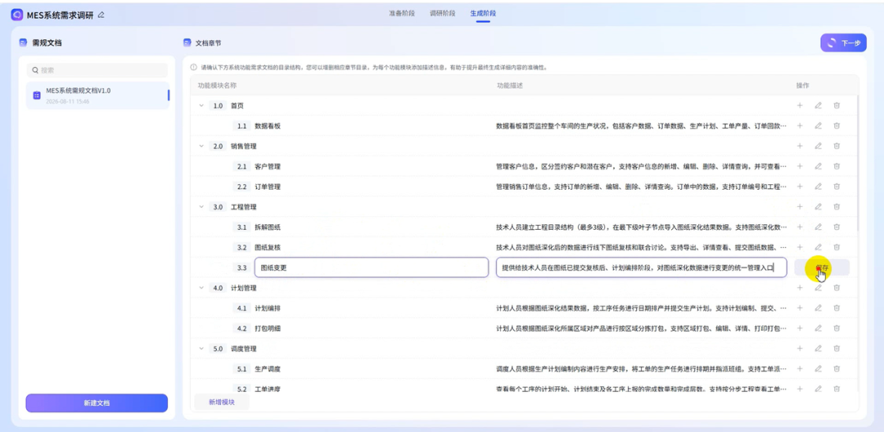Screen dimensions: 884x432
Task: Open MES系统需求文档V1.0 in document list
Action: coord(97,95)
